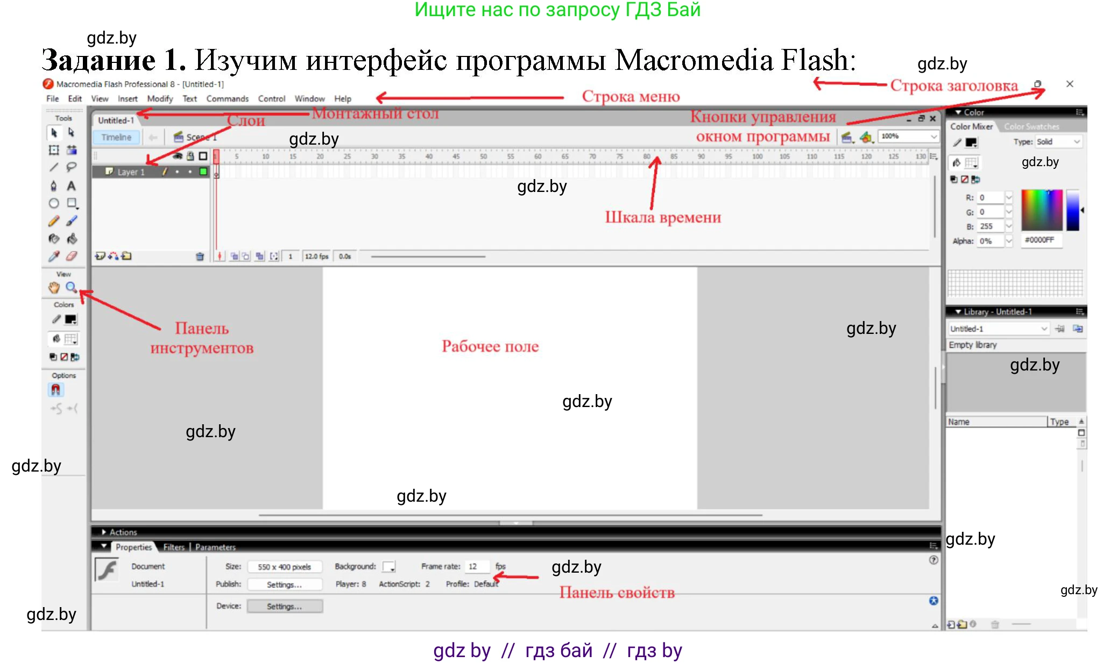
Task: Open the Modify menu
Action: point(159,98)
